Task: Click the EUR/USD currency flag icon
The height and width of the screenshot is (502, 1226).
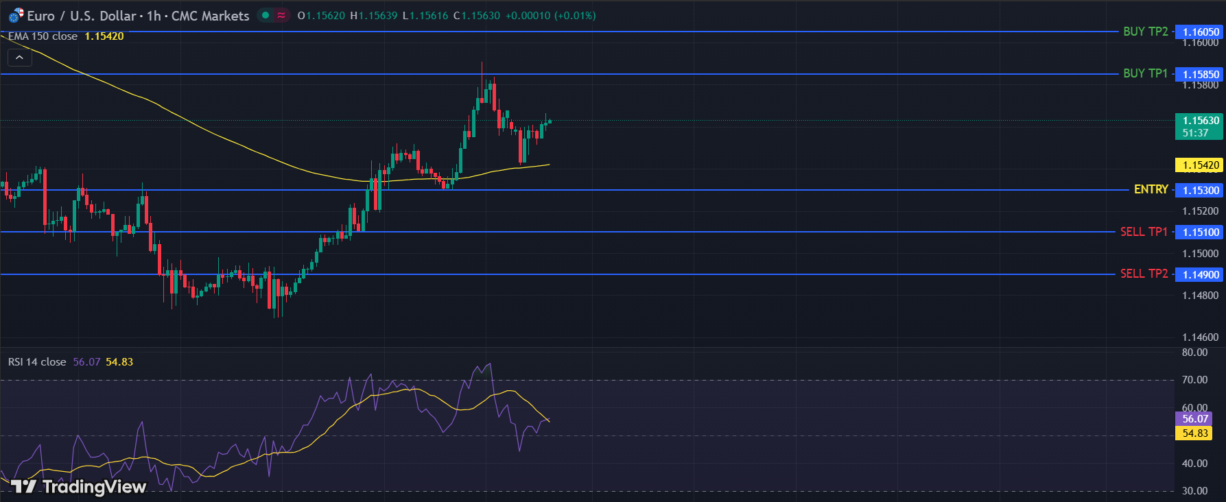Action: [x=16, y=16]
